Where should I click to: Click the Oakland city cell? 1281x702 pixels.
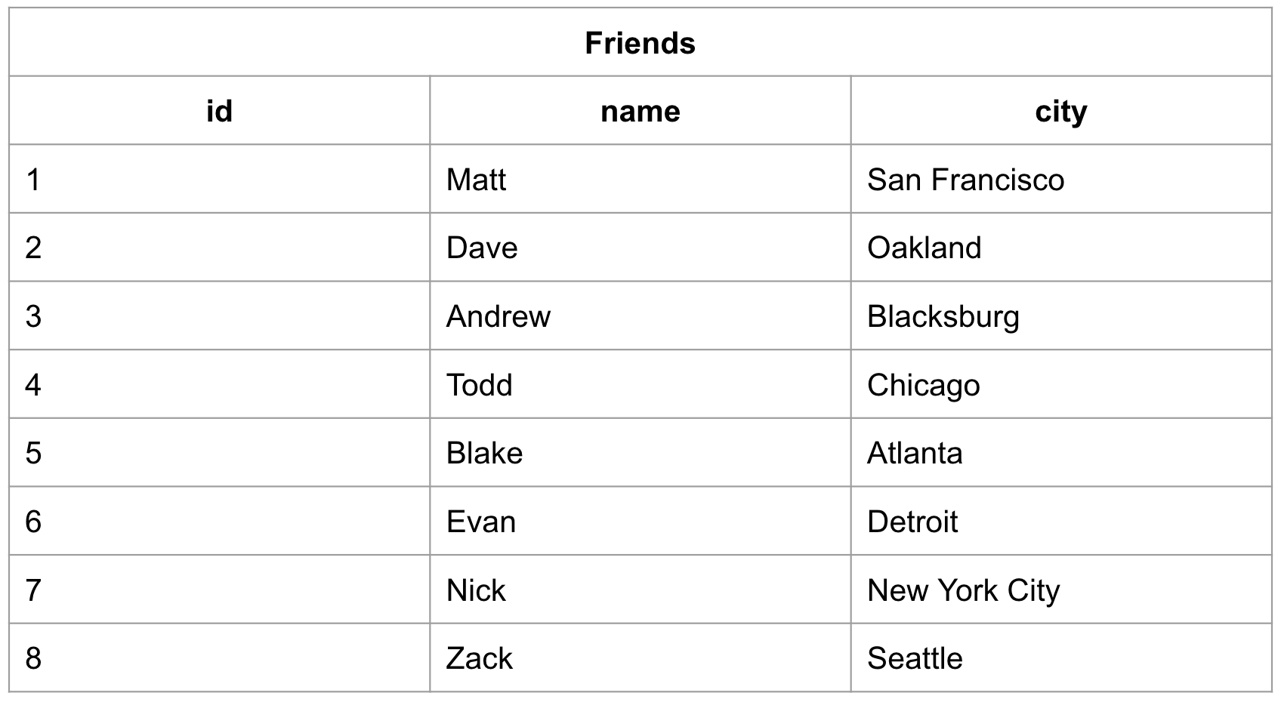coord(924,248)
